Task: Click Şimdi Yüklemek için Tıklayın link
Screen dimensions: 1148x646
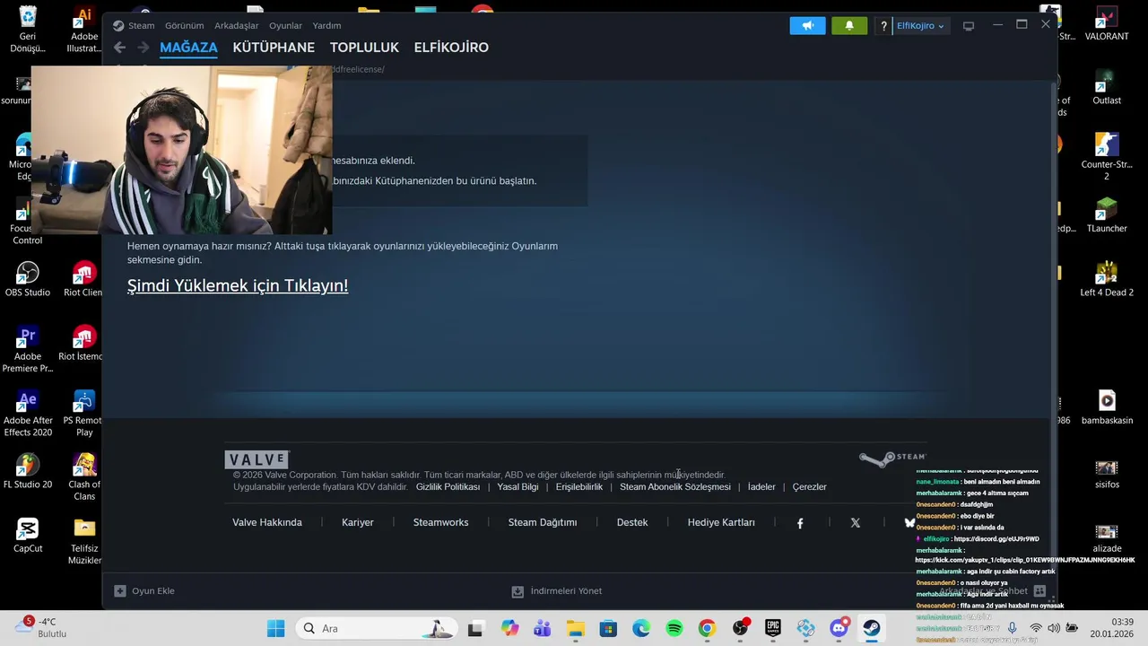Action: pyautogui.click(x=238, y=285)
